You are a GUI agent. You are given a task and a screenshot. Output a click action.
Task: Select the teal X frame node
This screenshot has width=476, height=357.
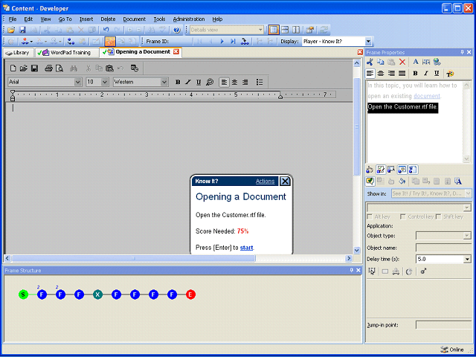pyautogui.click(x=97, y=295)
